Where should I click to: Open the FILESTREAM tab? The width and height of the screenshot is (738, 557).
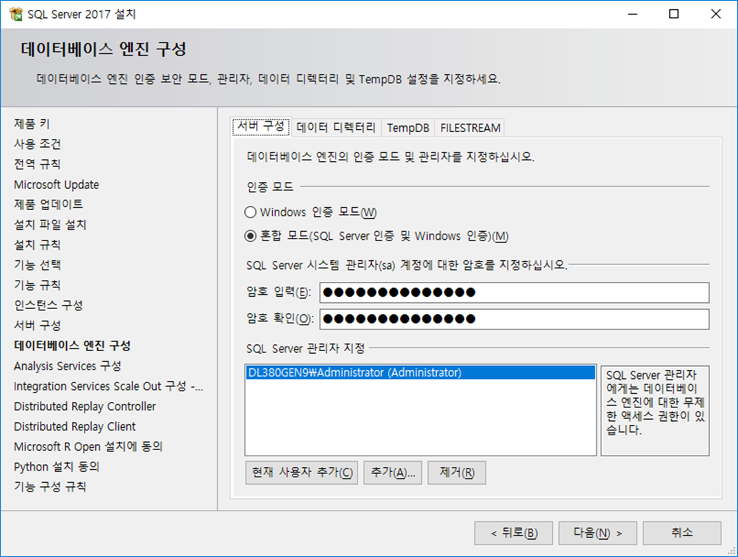[470, 127]
